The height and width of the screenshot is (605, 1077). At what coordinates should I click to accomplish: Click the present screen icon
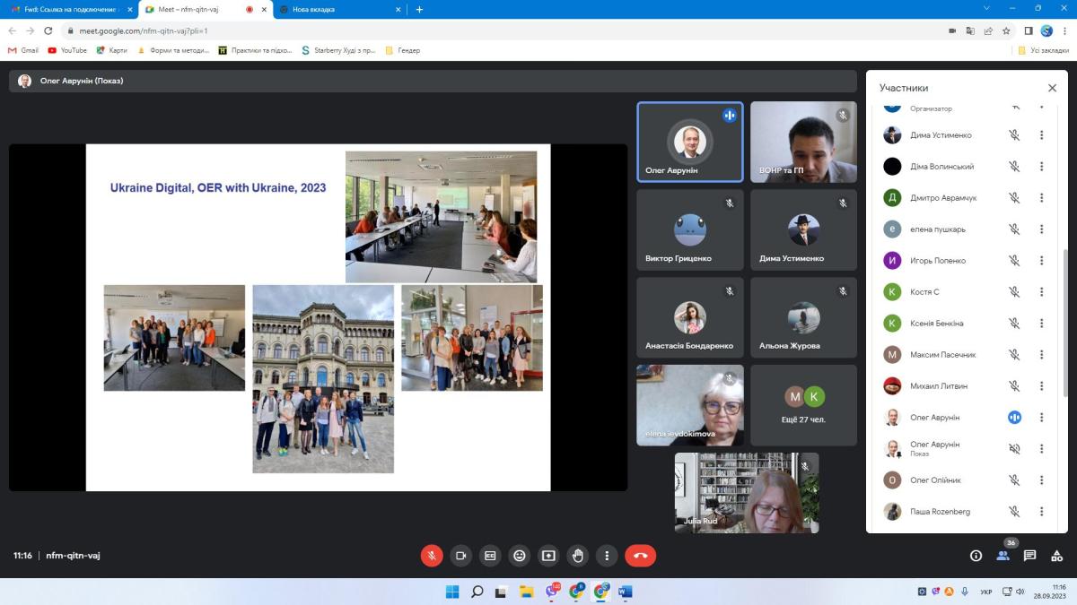click(x=548, y=556)
